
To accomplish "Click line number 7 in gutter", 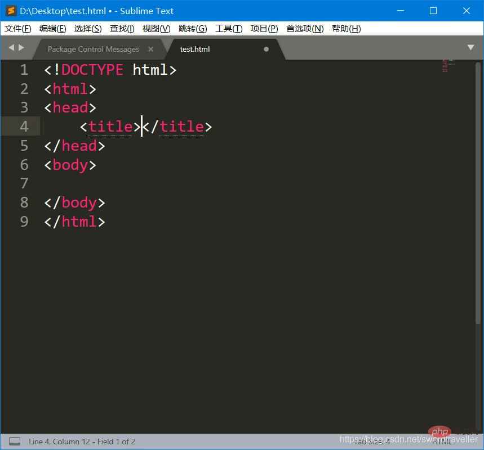I will pyautogui.click(x=24, y=184).
